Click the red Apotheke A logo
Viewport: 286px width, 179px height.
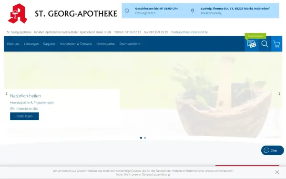pyautogui.click(x=18, y=13)
